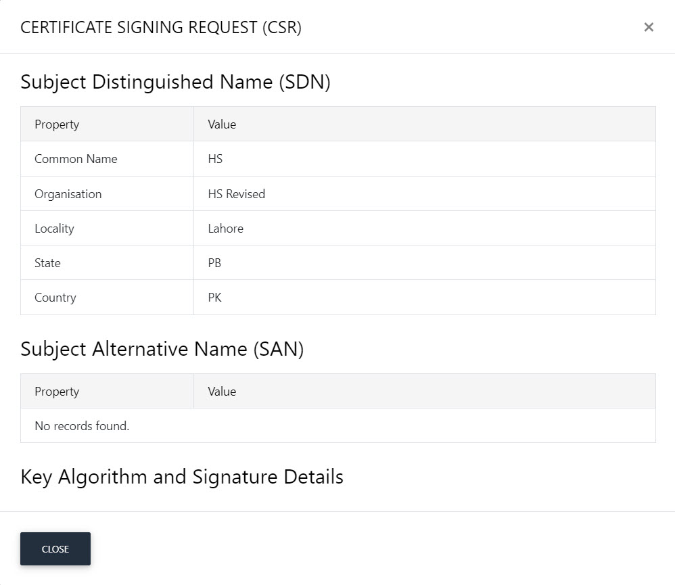Close the CSR dialog with X icon

tap(649, 27)
